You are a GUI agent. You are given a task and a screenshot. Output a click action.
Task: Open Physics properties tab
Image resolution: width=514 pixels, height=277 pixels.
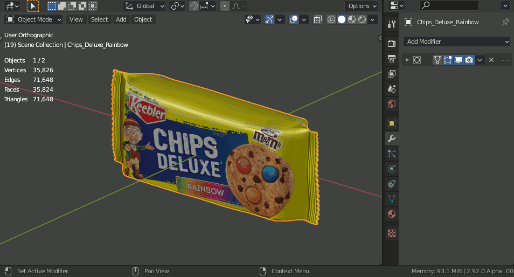(391, 169)
